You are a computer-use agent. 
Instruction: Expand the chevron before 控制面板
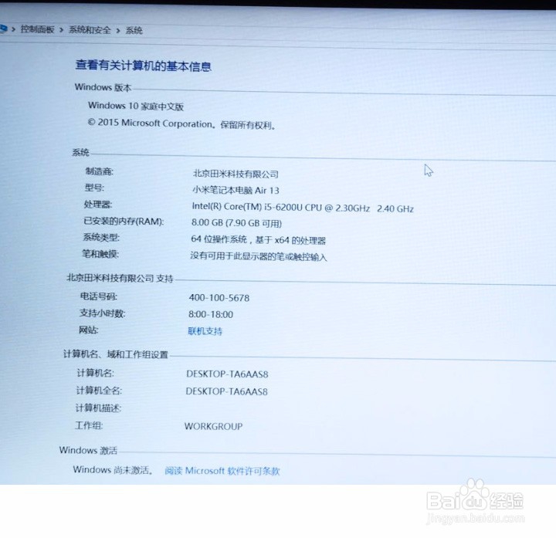click(x=13, y=29)
